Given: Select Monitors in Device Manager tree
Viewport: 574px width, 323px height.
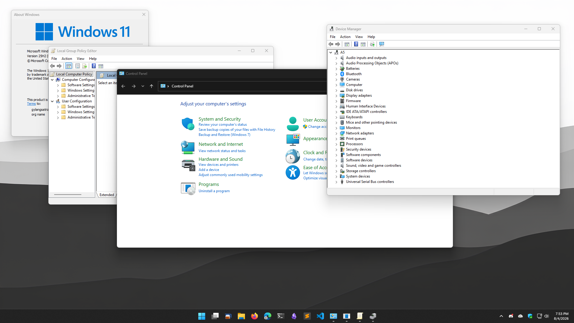Looking at the screenshot, I should [353, 128].
